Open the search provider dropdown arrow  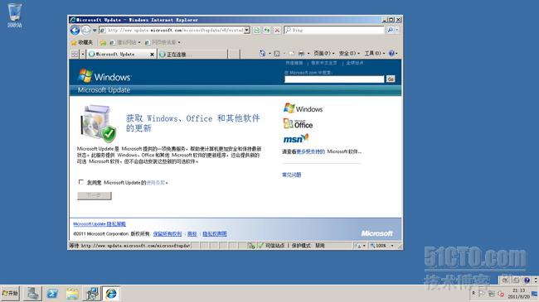[x=397, y=30]
